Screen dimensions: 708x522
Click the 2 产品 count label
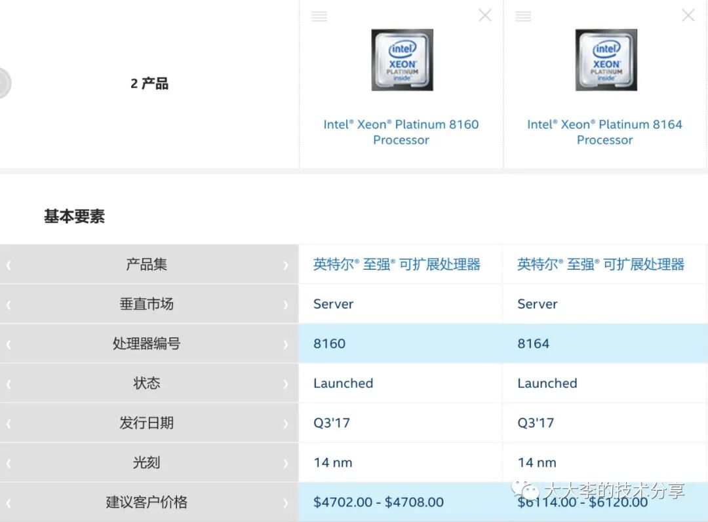tap(149, 83)
